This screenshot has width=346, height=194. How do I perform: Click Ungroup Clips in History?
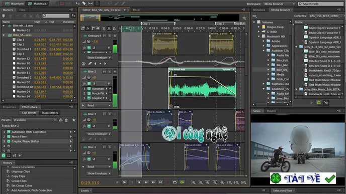[21, 171]
